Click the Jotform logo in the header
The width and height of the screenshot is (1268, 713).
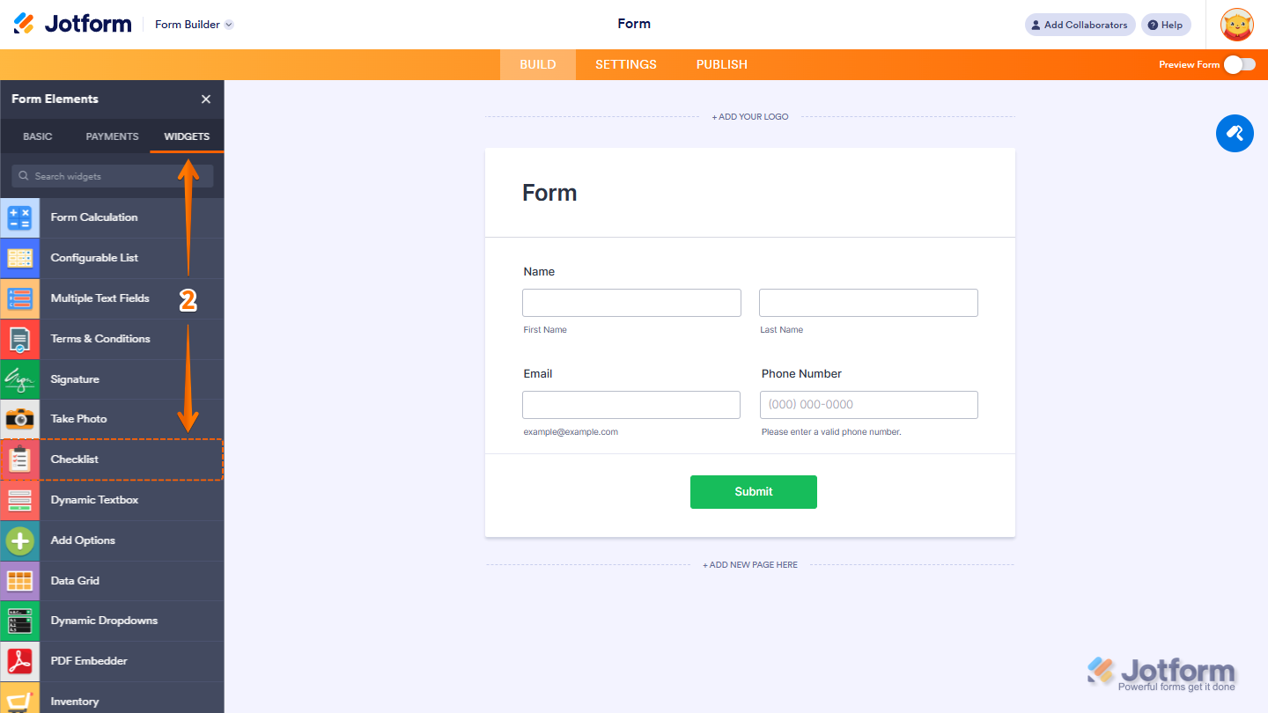[72, 23]
